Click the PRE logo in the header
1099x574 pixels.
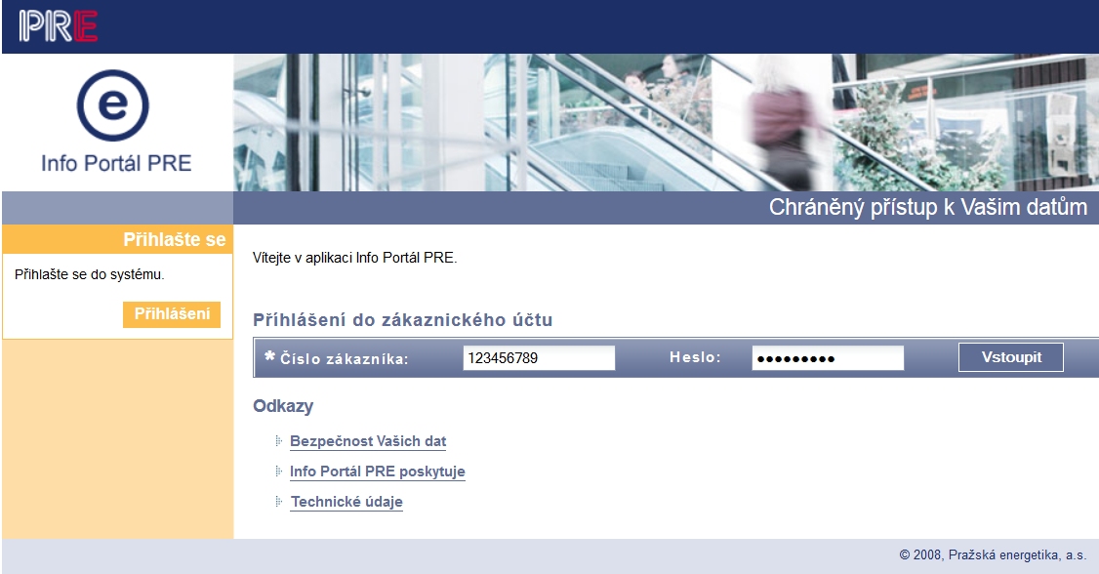(59, 26)
